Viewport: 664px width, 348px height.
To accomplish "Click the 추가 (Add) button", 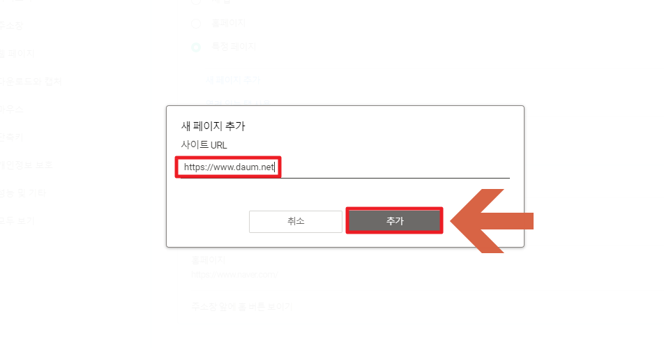I will 394,220.
